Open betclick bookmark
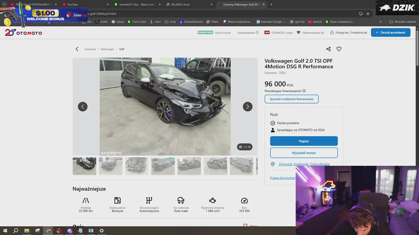The height and width of the screenshot is (235, 419). [x=315, y=22]
